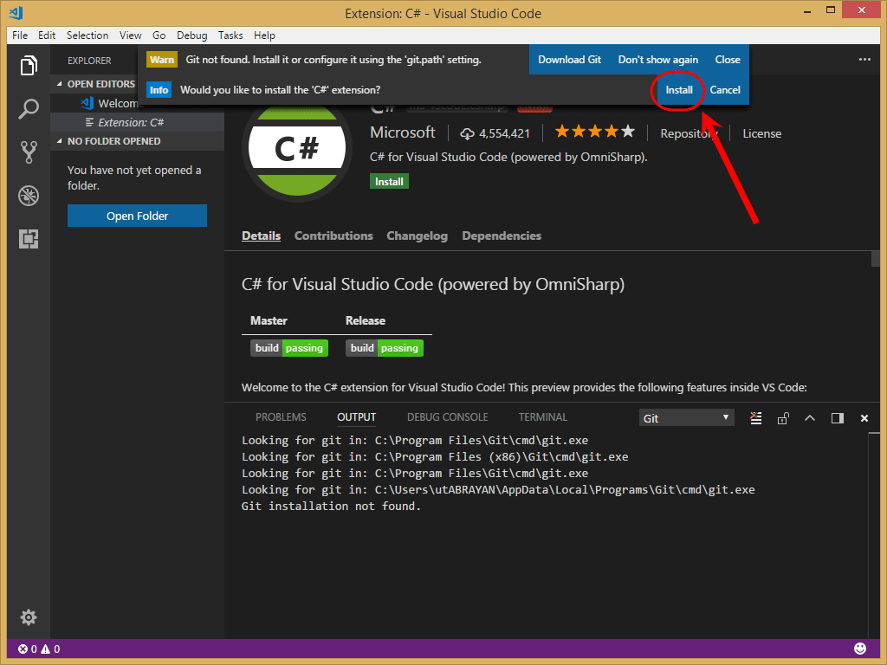887x665 pixels.
Task: Click Install in the info notification
Action: click(679, 90)
